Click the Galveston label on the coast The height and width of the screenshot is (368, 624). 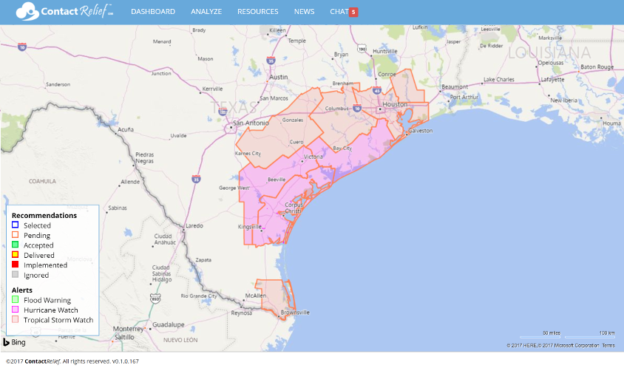420,131
